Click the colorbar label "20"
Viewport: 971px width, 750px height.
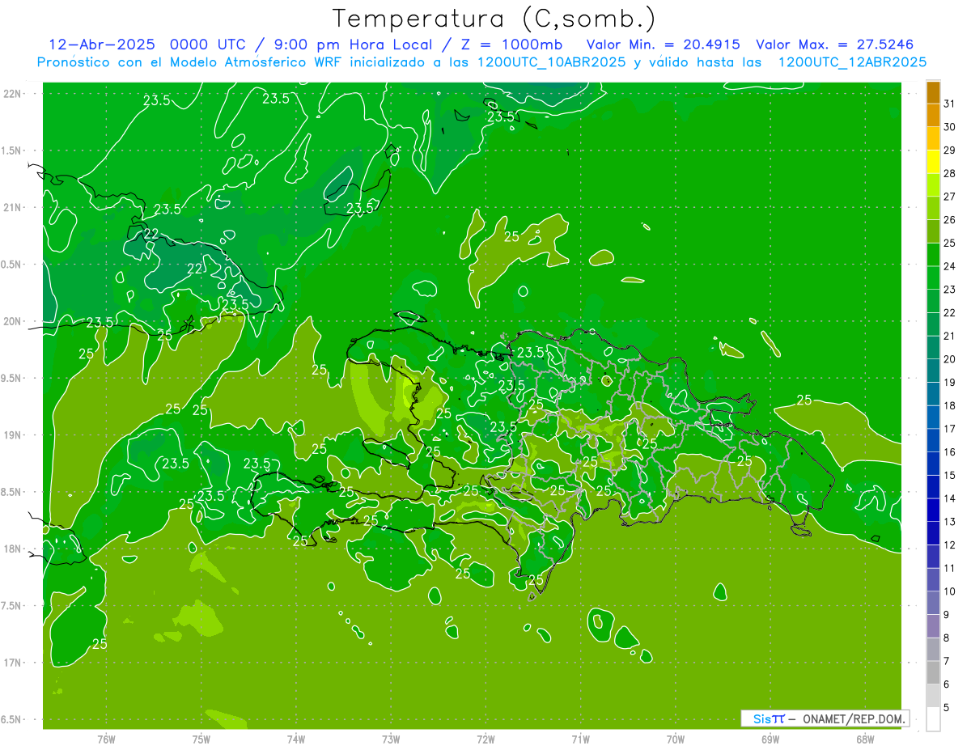tap(950, 359)
